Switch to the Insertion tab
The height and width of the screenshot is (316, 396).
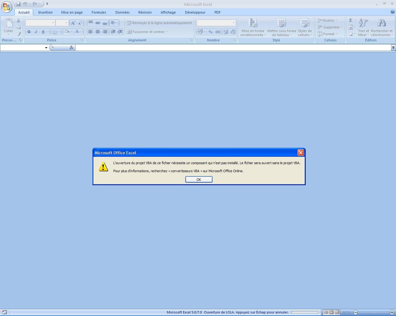tap(45, 12)
